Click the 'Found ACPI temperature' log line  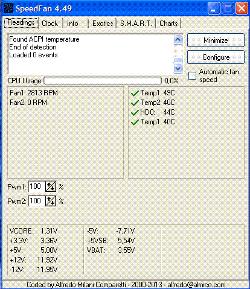(x=44, y=39)
